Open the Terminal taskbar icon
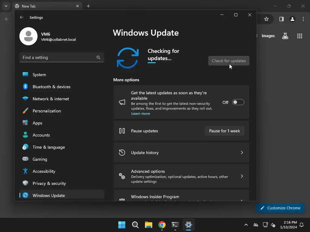Image resolution: width=310 pixels, height=232 pixels. pyautogui.click(x=175, y=225)
